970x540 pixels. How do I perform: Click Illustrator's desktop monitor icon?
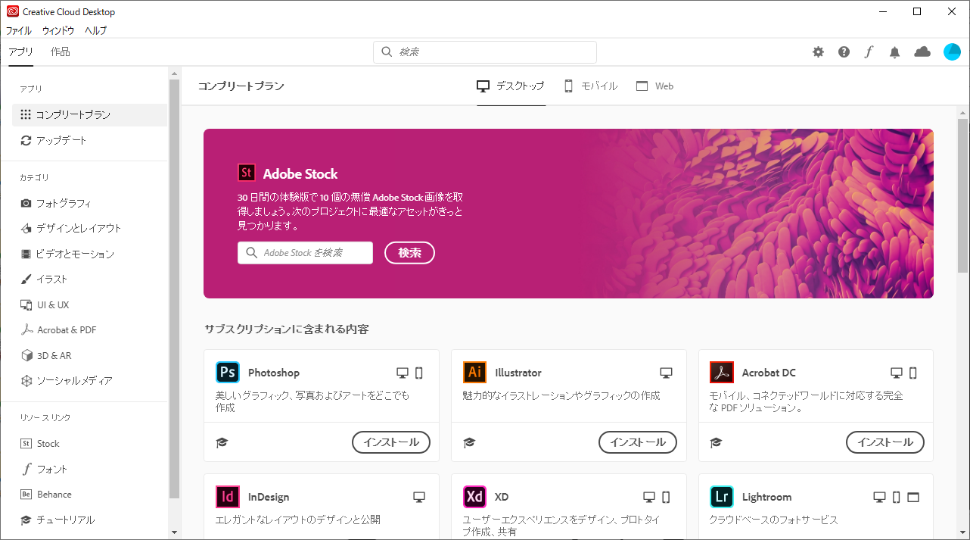pos(666,373)
